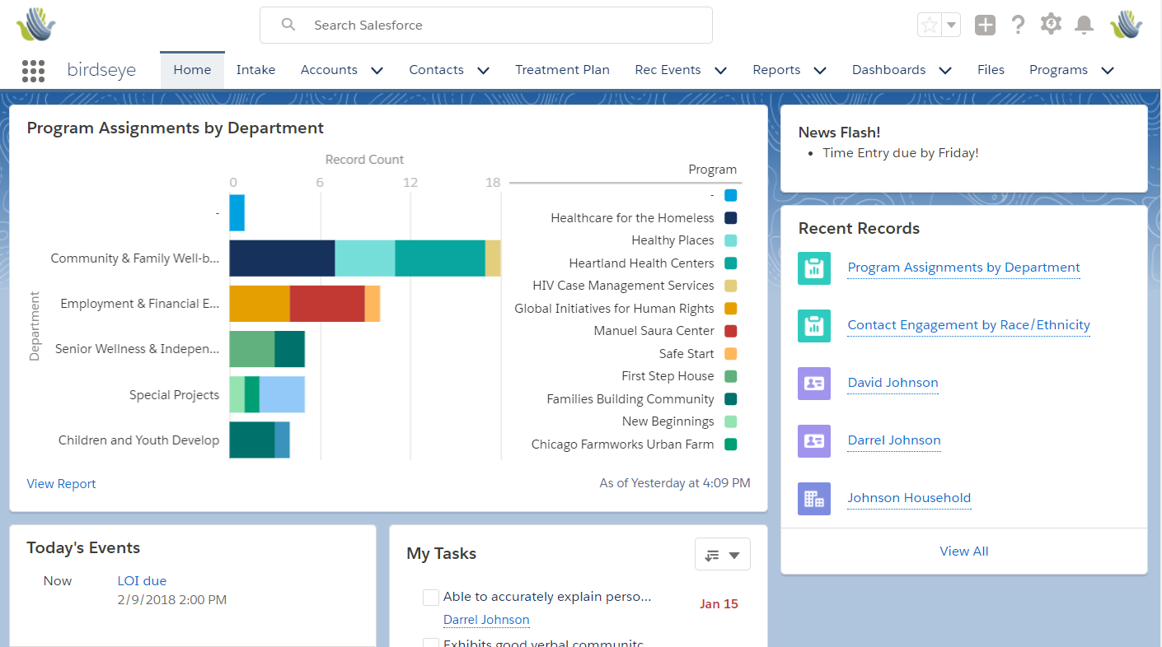1162x647 pixels.
Task: Expand the Accounts dropdown arrow
Action: pos(377,70)
